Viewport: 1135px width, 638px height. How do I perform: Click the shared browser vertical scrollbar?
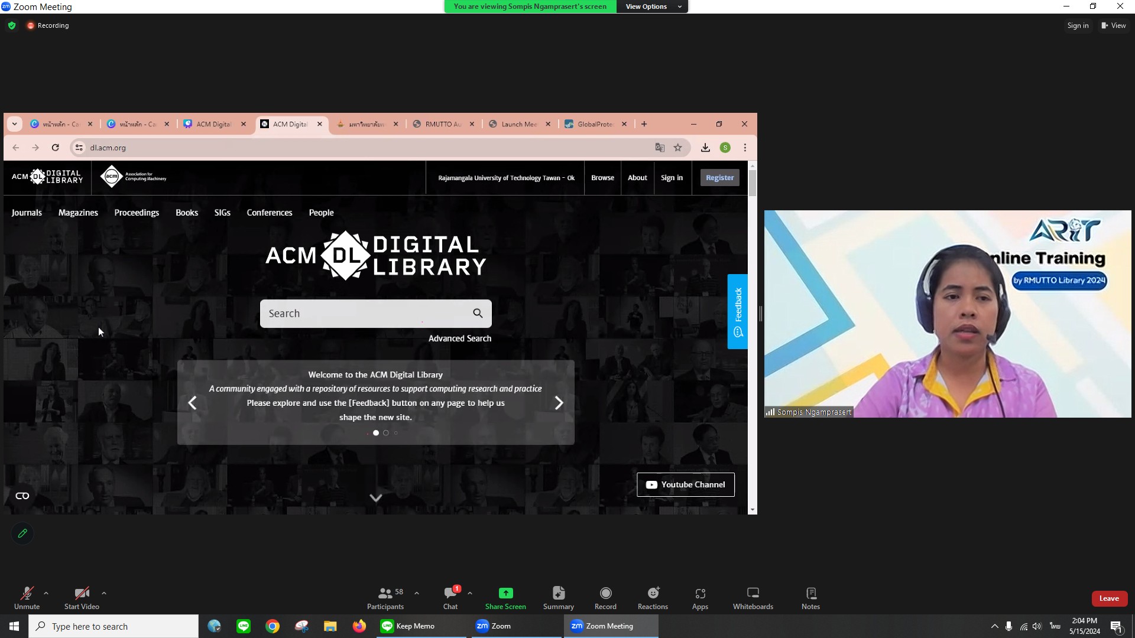(x=752, y=183)
